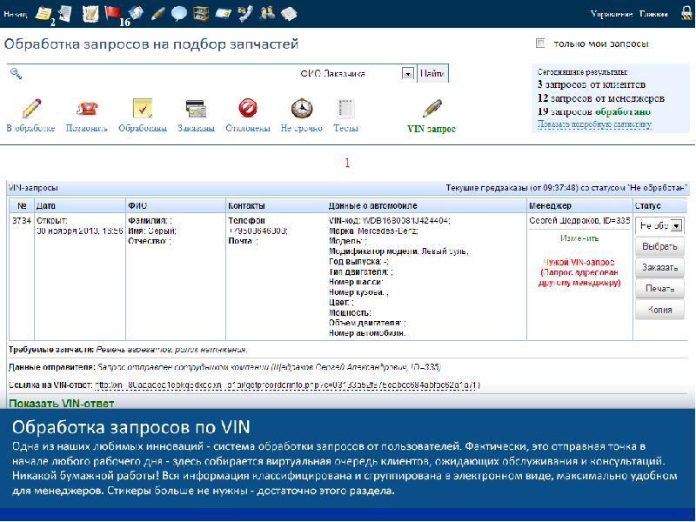Click the 'Выбрать' button
Viewport: 696px width, 522px height.
tap(659, 246)
